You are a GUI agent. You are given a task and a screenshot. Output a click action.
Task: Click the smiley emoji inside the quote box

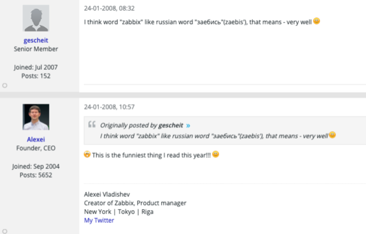(332, 135)
